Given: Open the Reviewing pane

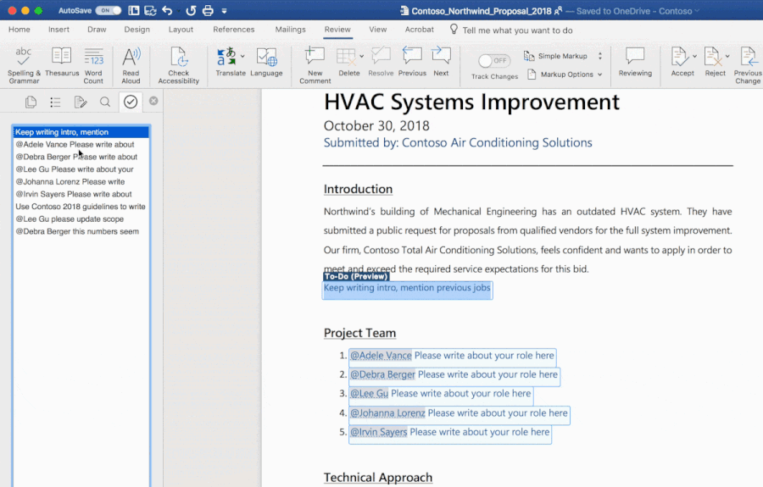Looking at the screenshot, I should [x=635, y=58].
